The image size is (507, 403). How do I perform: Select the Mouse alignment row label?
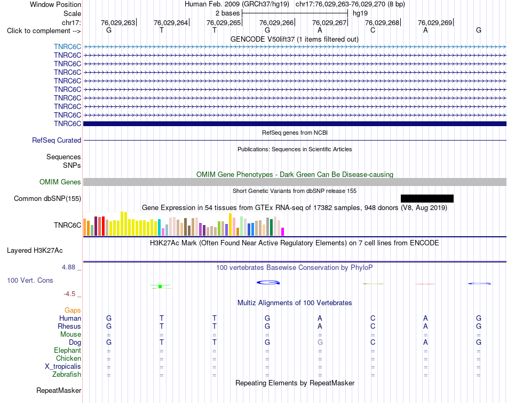click(x=70, y=335)
